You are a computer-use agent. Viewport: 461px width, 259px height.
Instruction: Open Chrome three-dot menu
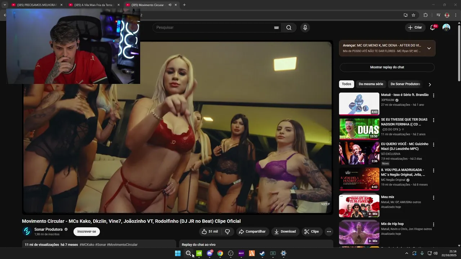(456, 15)
